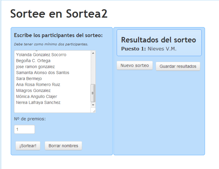Focus the Nº de premios input field
Viewport: 219px width, 169px height.
tap(24, 129)
